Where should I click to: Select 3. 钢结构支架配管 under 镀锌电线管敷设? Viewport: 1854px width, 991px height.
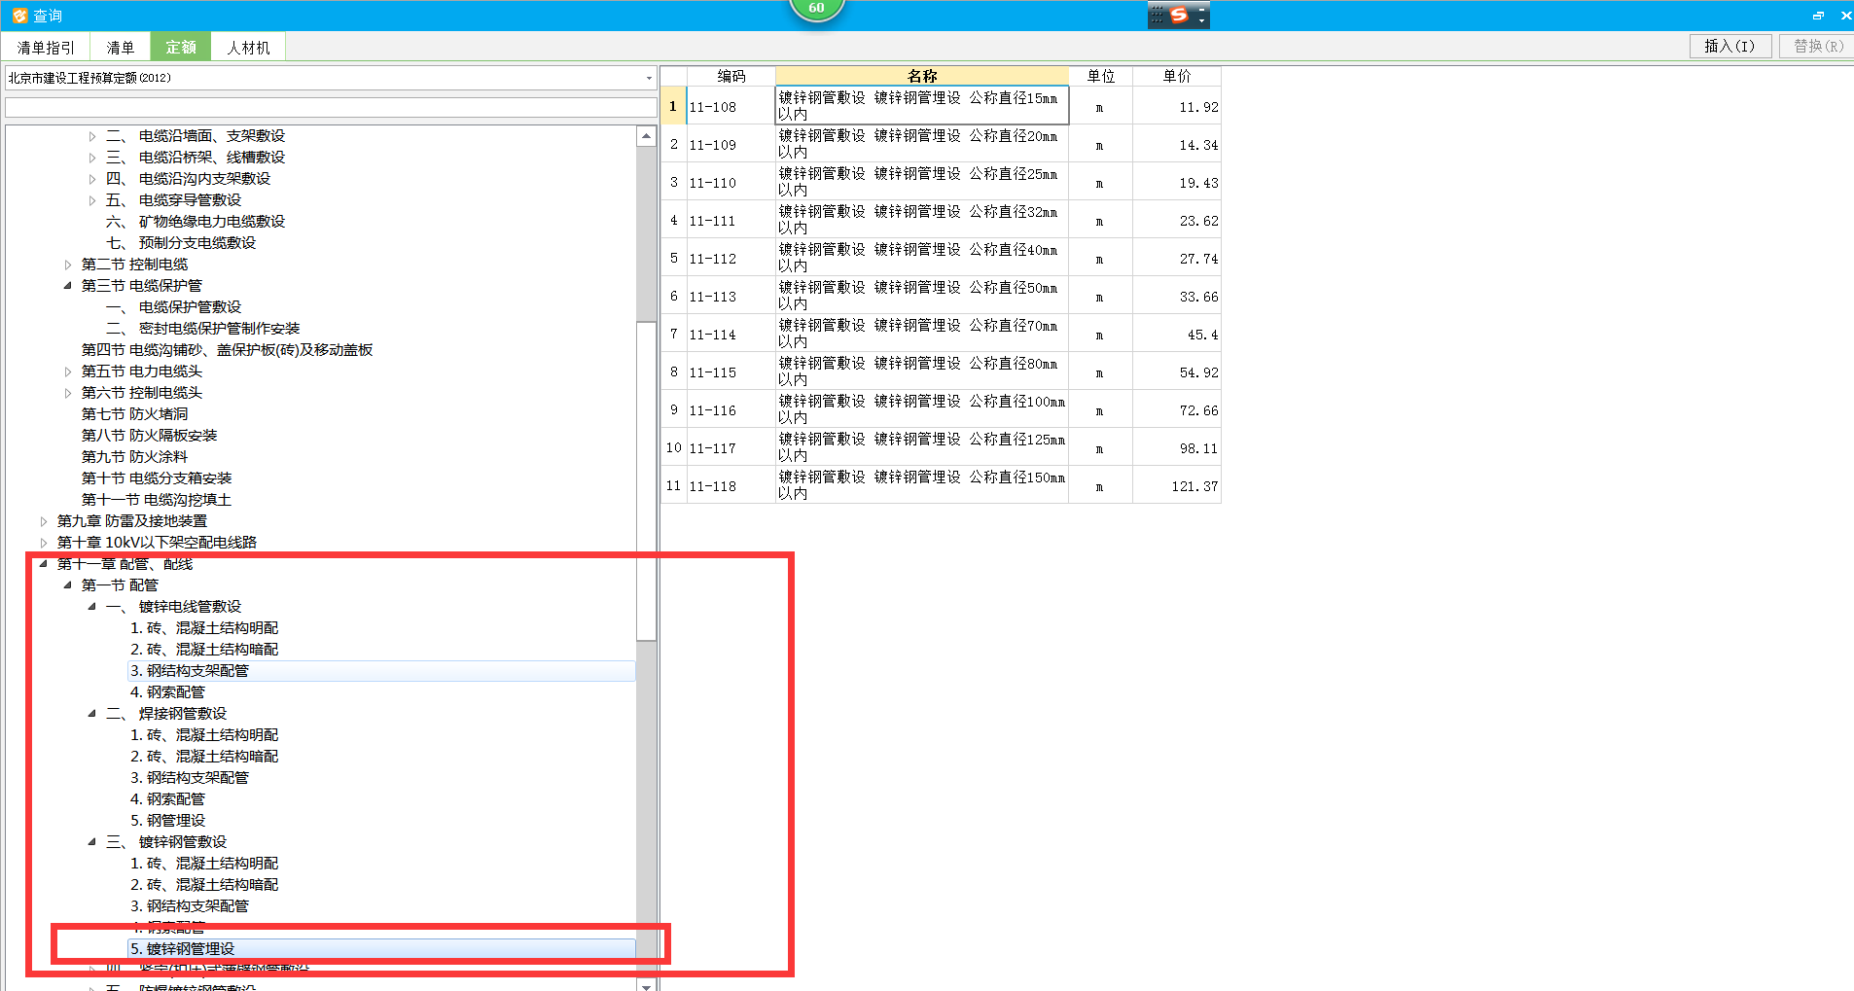click(380, 671)
